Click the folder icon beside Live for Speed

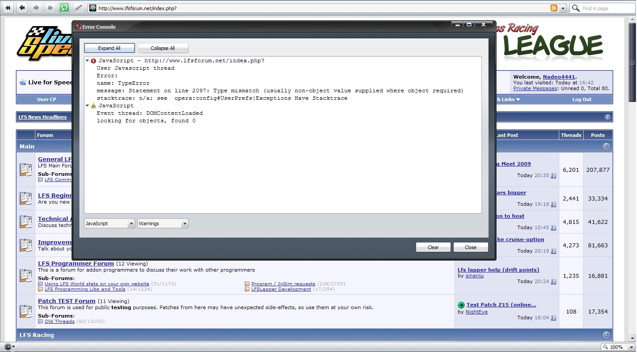[x=23, y=83]
